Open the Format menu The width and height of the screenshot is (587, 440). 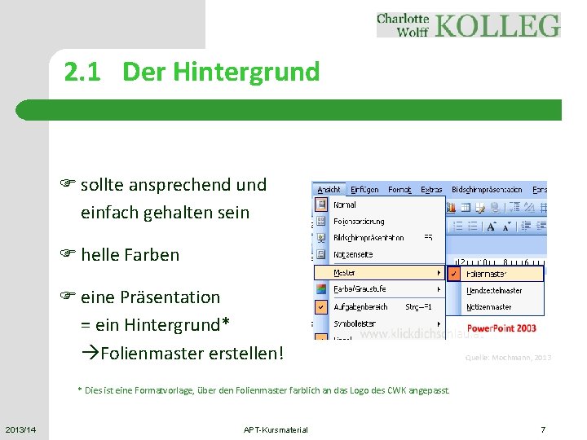click(x=399, y=189)
